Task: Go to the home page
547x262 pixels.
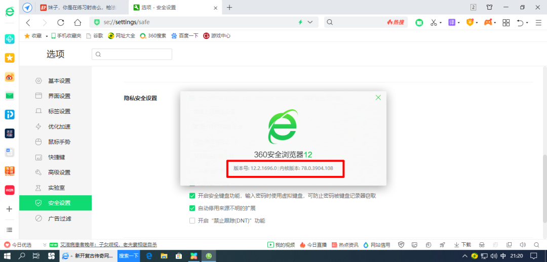Action: click(x=77, y=23)
